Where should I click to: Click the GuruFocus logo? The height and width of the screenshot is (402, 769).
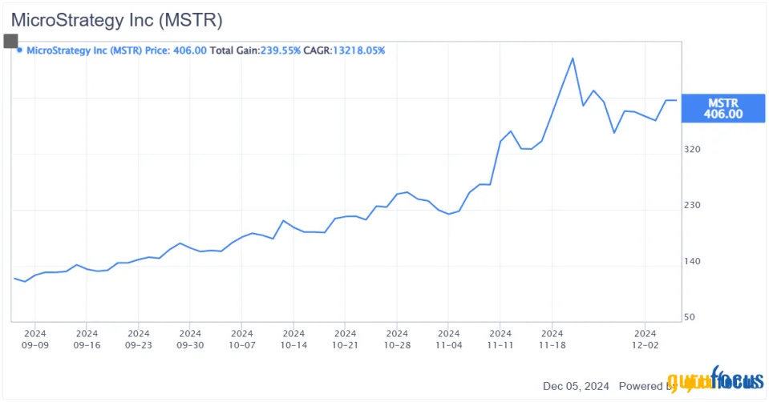pos(715,379)
